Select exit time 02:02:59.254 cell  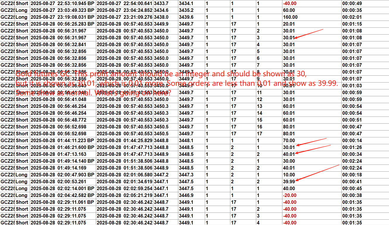pyautogui.click(x=124, y=188)
